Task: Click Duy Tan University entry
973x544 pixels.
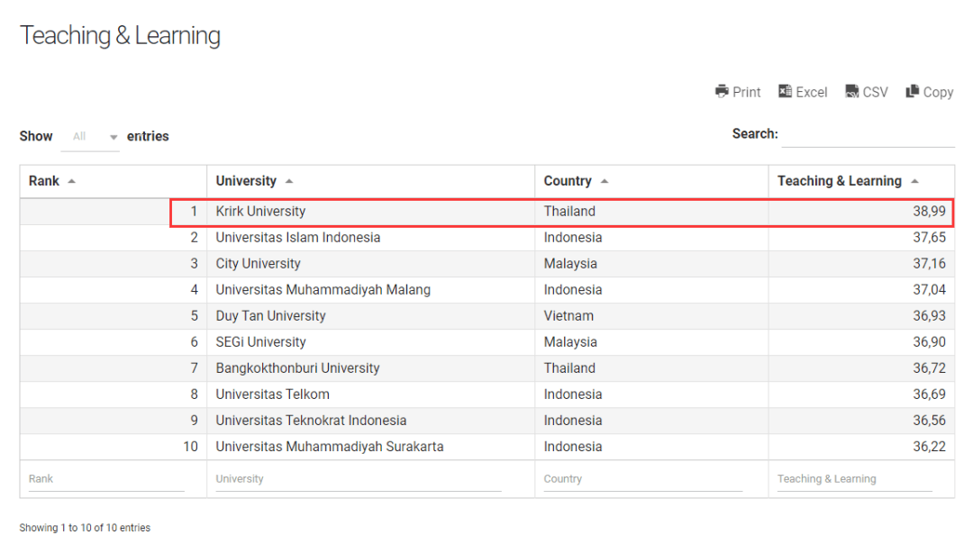Action: pyautogui.click(x=270, y=316)
